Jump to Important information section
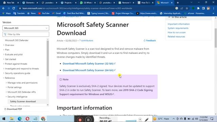This screenshot has width=217, height=122. coord(179,24)
